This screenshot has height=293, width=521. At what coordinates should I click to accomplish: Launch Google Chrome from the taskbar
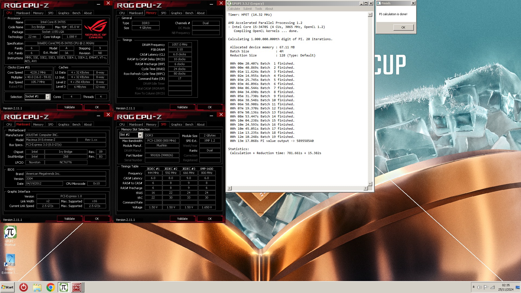50,287
